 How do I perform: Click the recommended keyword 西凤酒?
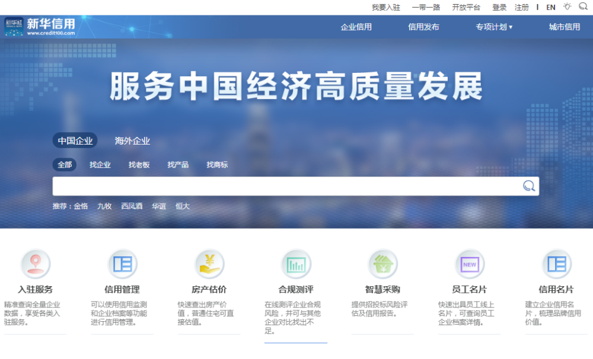coord(132,206)
